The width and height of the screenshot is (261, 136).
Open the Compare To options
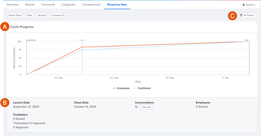pos(58,15)
